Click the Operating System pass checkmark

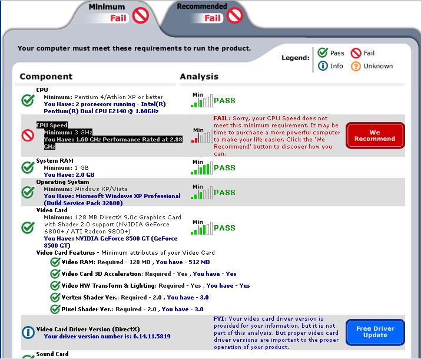tap(28, 192)
